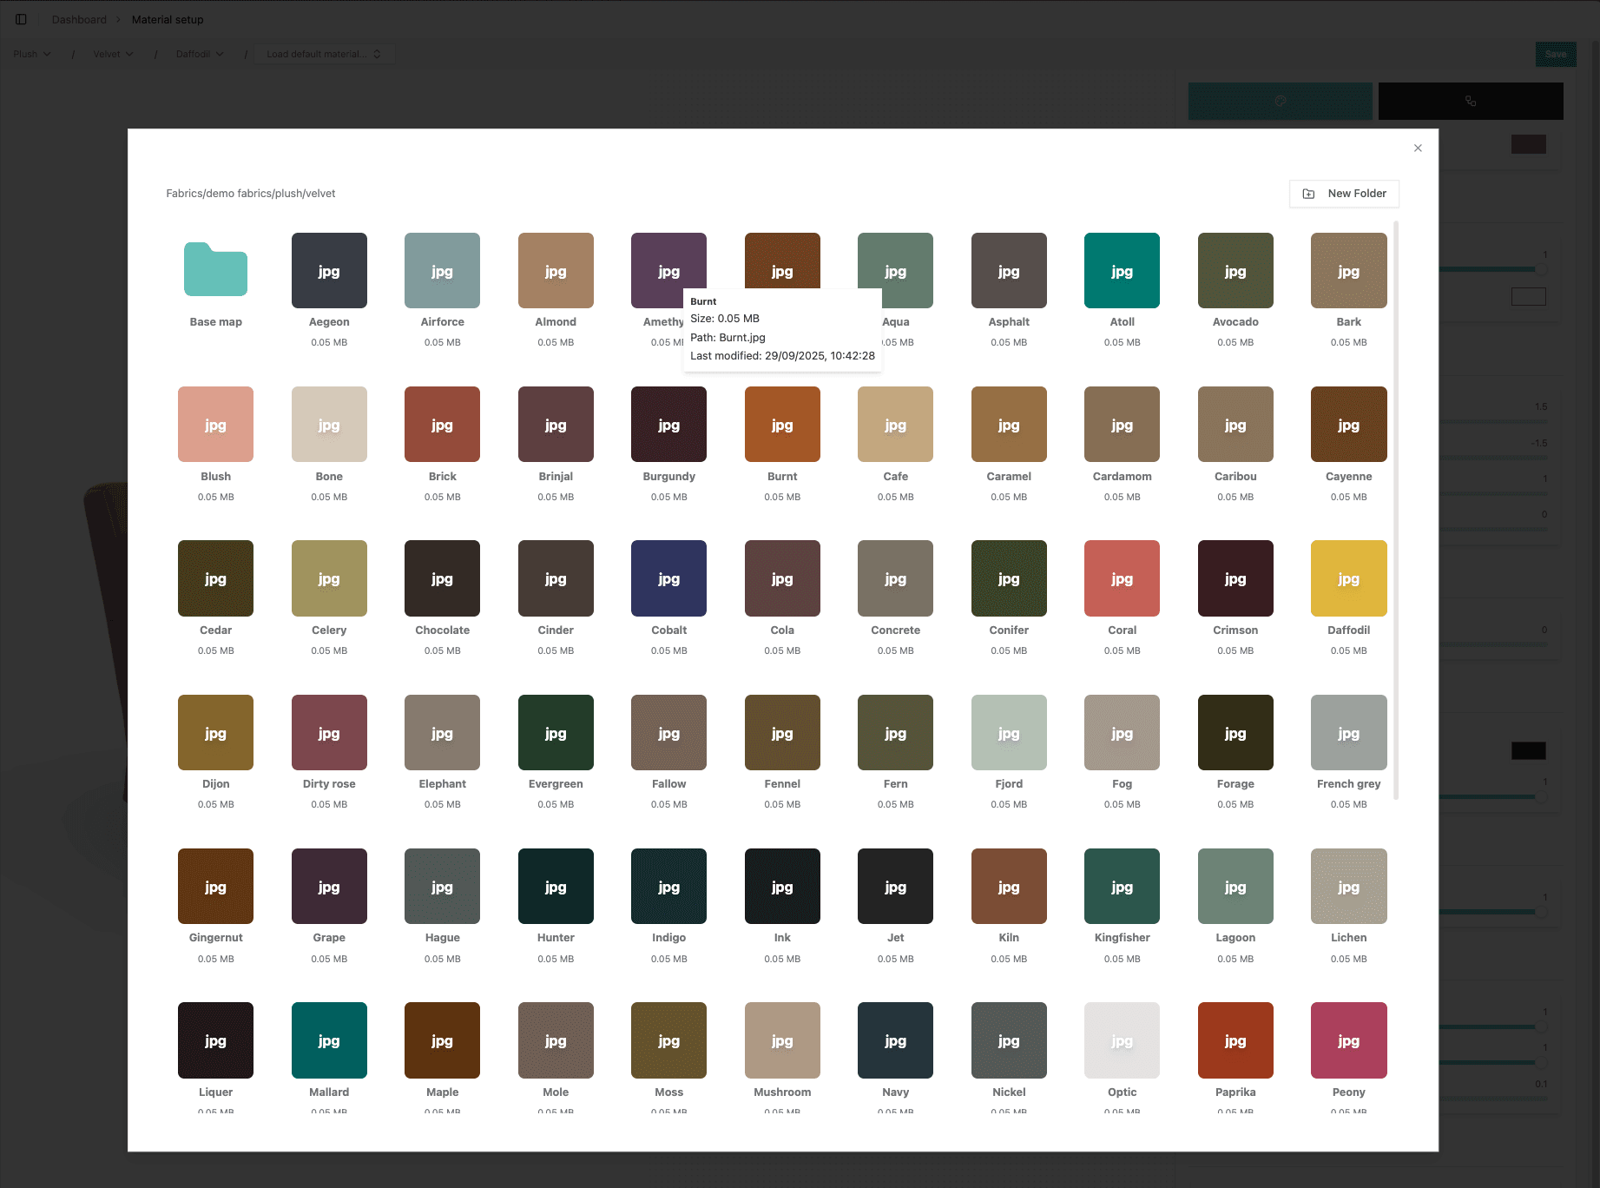Select the Daffodil yellow jpg tile
Screen dimensions: 1600x1188
(x=1348, y=577)
